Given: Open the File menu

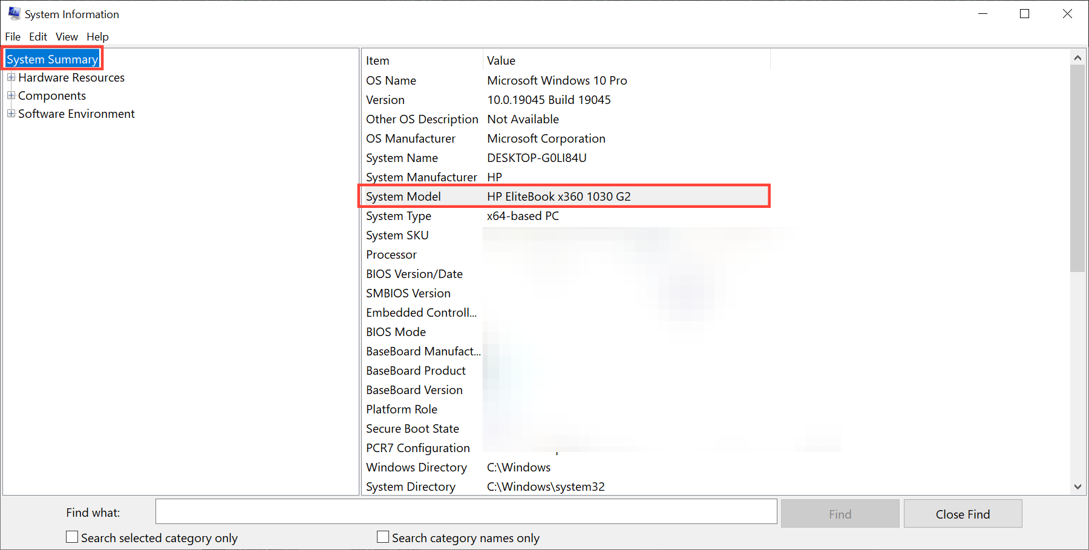Looking at the screenshot, I should point(12,36).
